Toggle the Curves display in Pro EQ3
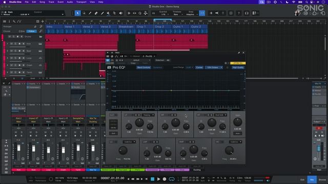 (x=199, y=67)
